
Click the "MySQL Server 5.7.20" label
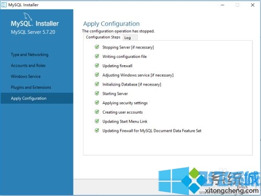click(33, 32)
